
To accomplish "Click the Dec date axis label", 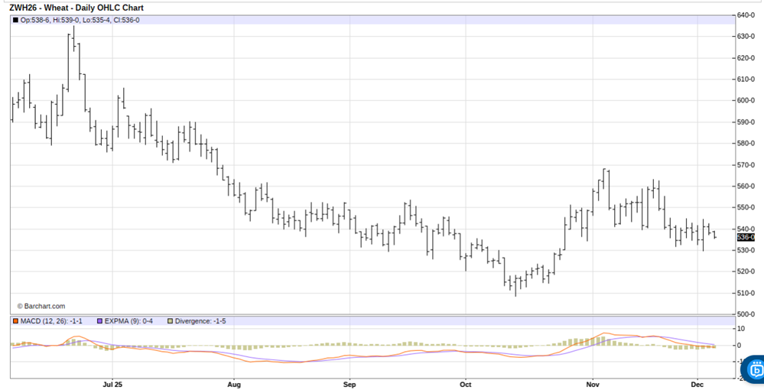I will pyautogui.click(x=697, y=384).
